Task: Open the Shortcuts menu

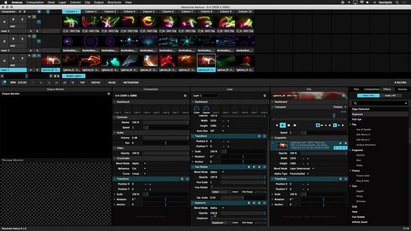Action: 114,3
